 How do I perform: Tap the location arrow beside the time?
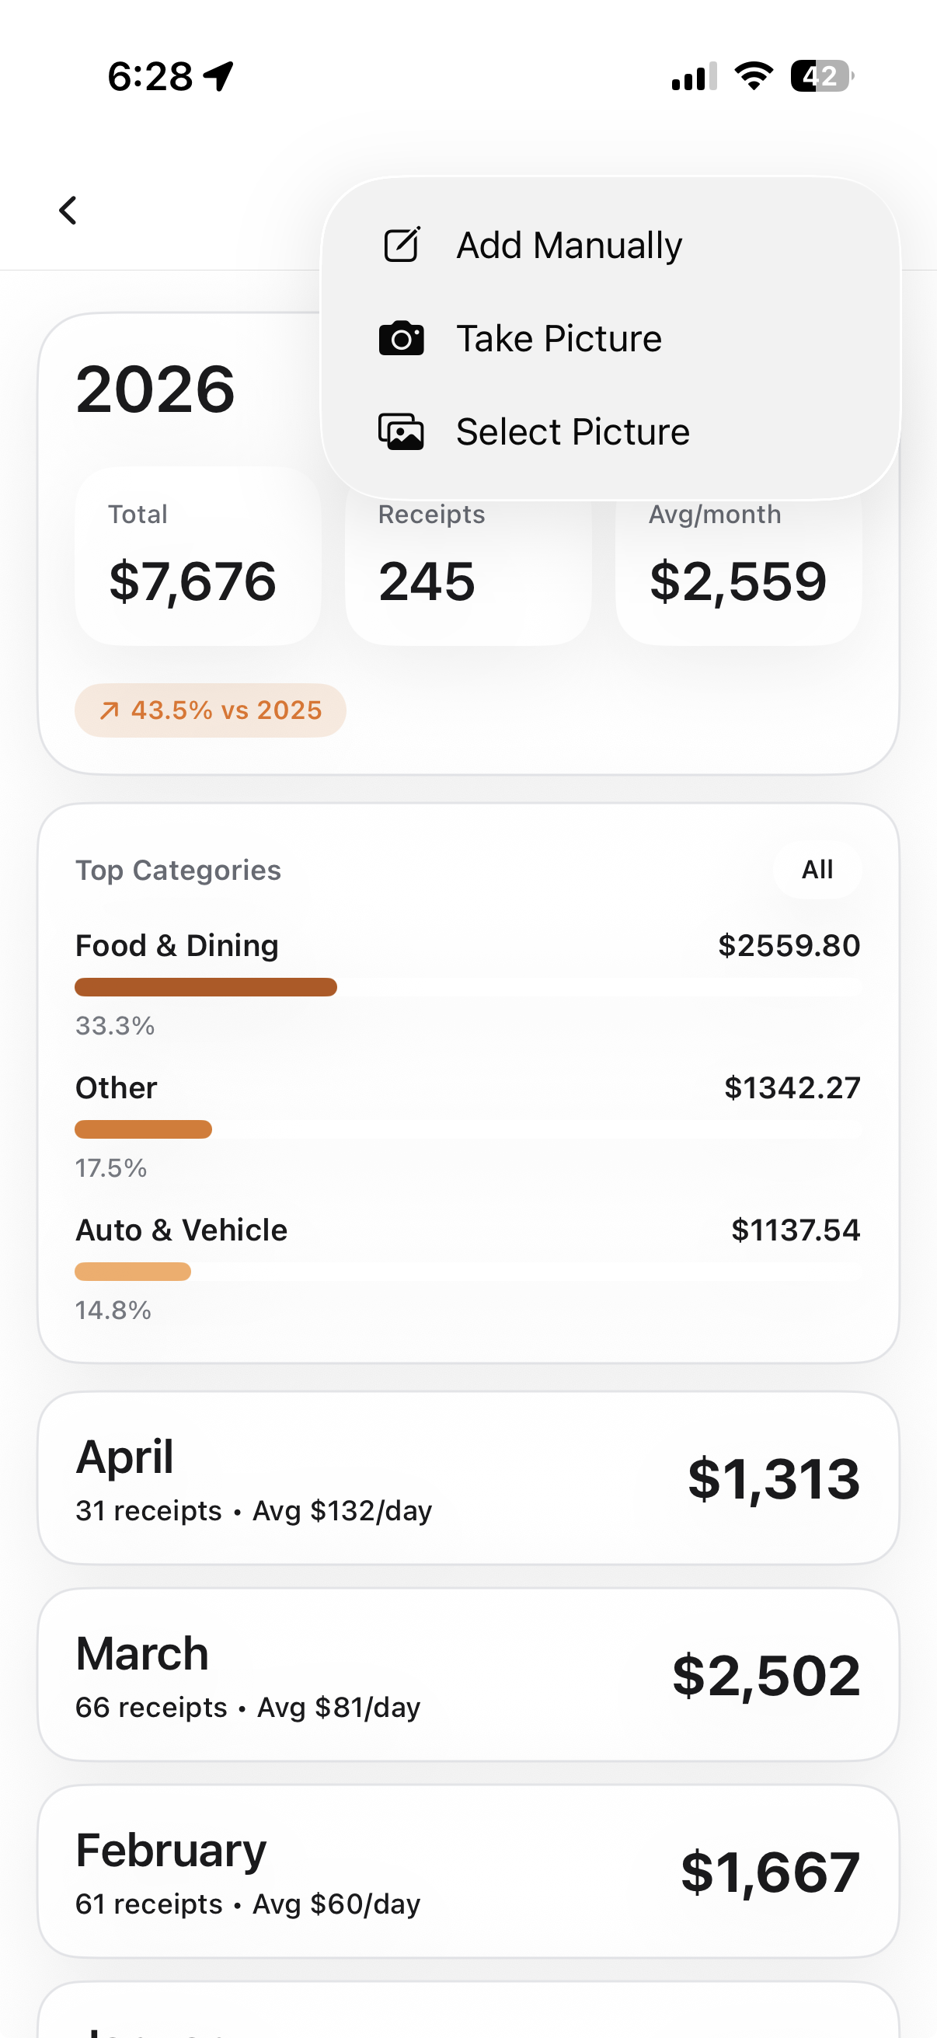click(219, 76)
